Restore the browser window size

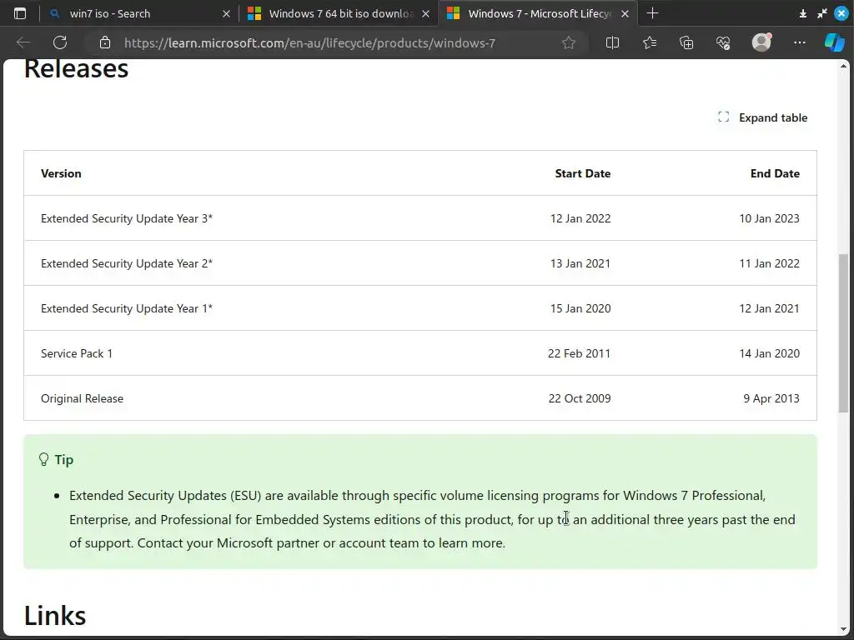(821, 13)
